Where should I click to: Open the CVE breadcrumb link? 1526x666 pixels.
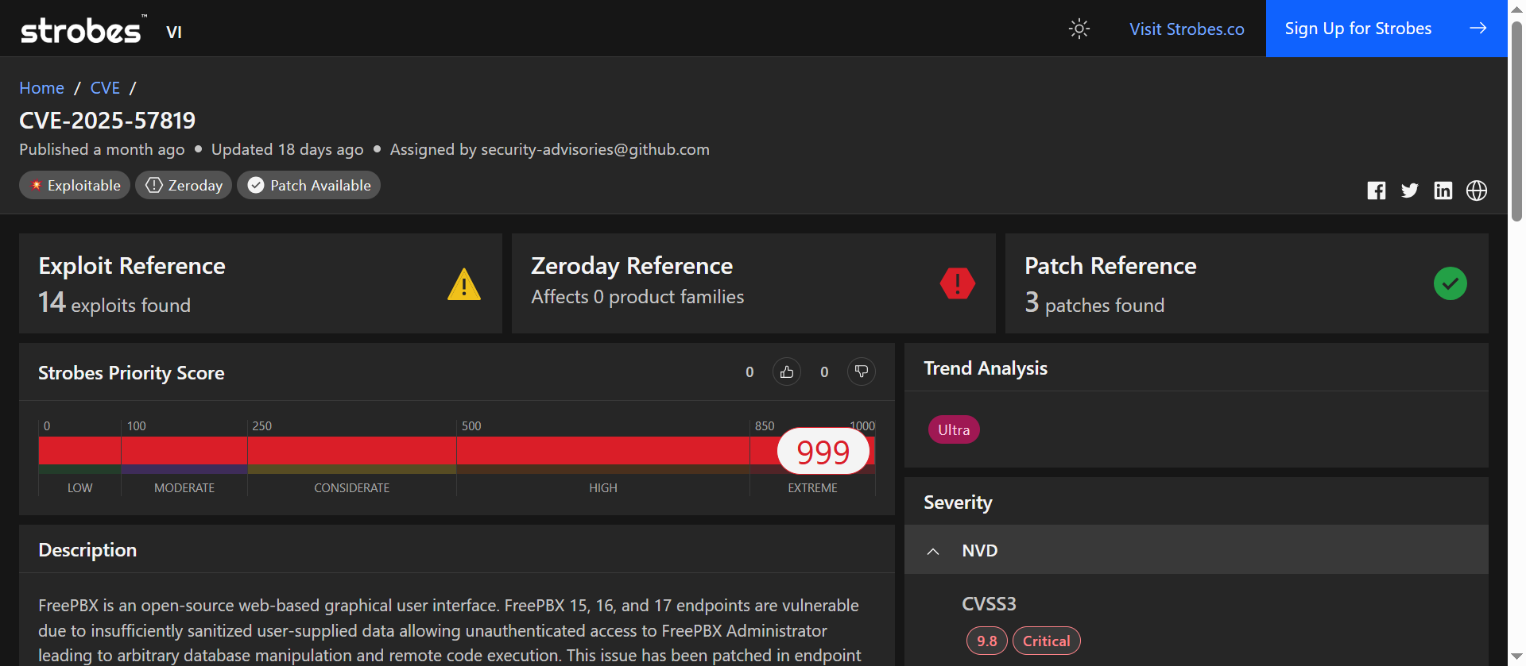click(x=105, y=88)
